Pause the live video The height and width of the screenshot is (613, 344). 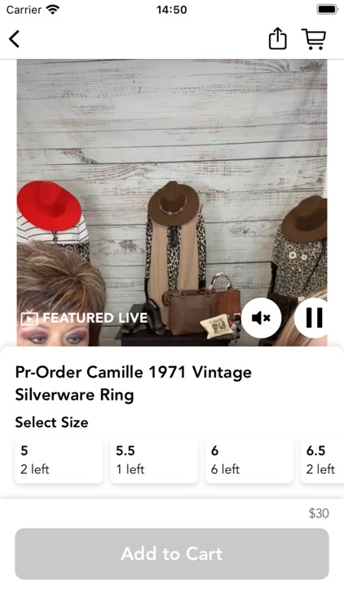314,318
